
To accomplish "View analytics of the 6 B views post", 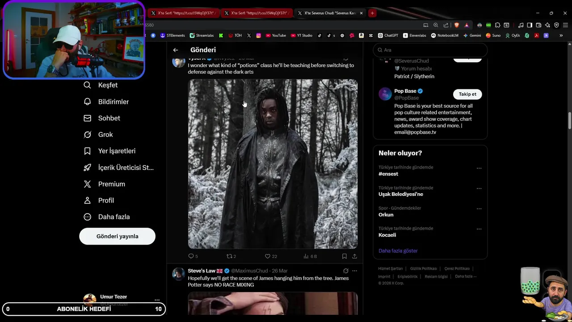I will click(310, 256).
